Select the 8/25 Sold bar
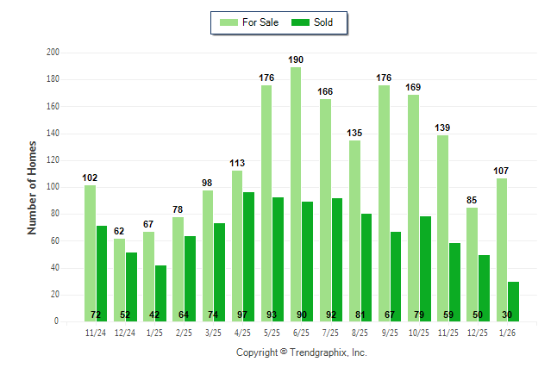The image size is (557, 374). tap(366, 267)
